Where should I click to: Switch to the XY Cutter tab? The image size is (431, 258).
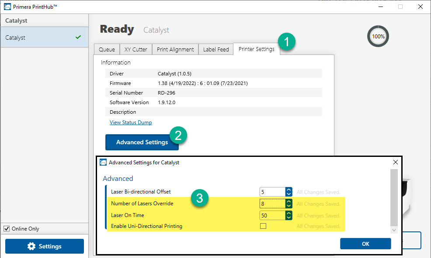[x=136, y=49]
